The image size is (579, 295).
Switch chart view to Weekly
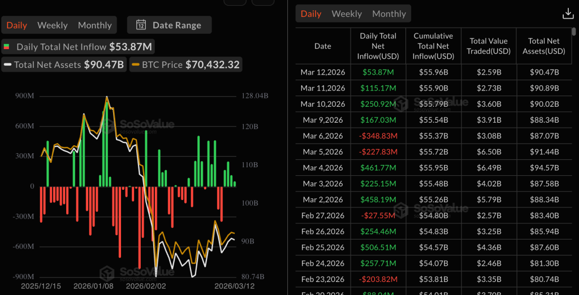[x=52, y=25]
